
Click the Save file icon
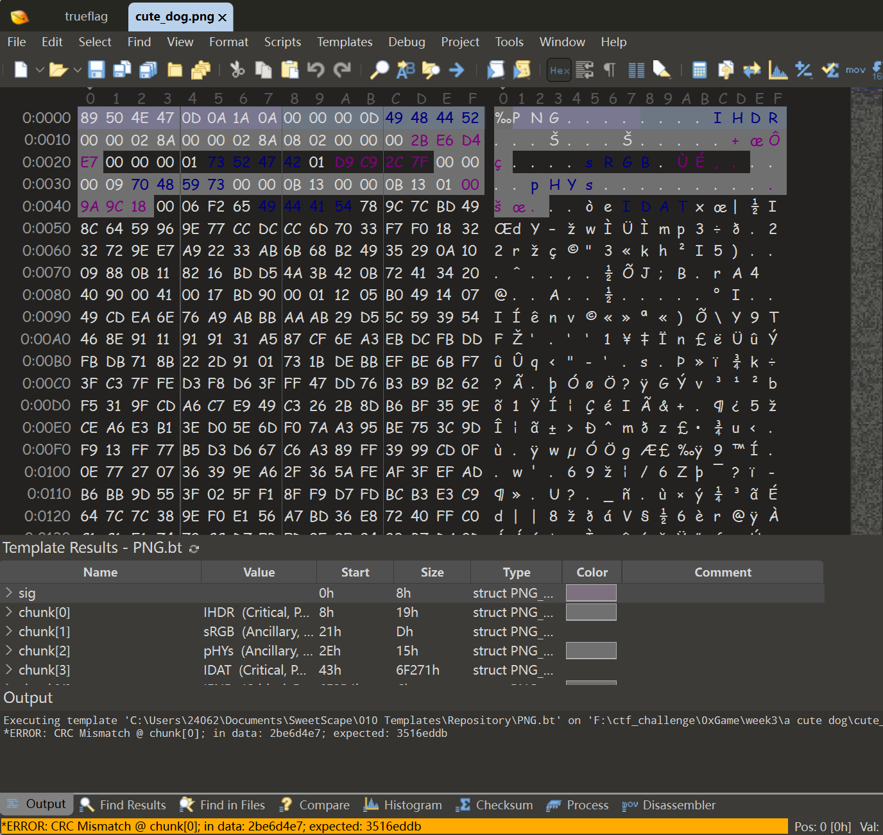click(96, 70)
